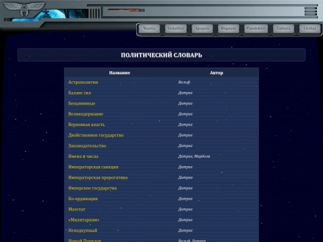The image size is (323, 242).
Task: Open the hamburger menu icon in header
Action: click(310, 11)
